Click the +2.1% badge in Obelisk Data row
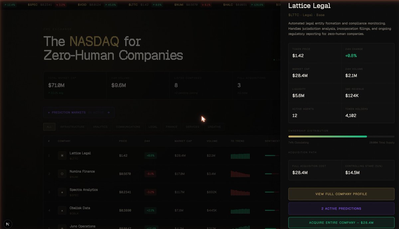Image resolution: width=399 pixels, height=229 pixels. coord(151,210)
